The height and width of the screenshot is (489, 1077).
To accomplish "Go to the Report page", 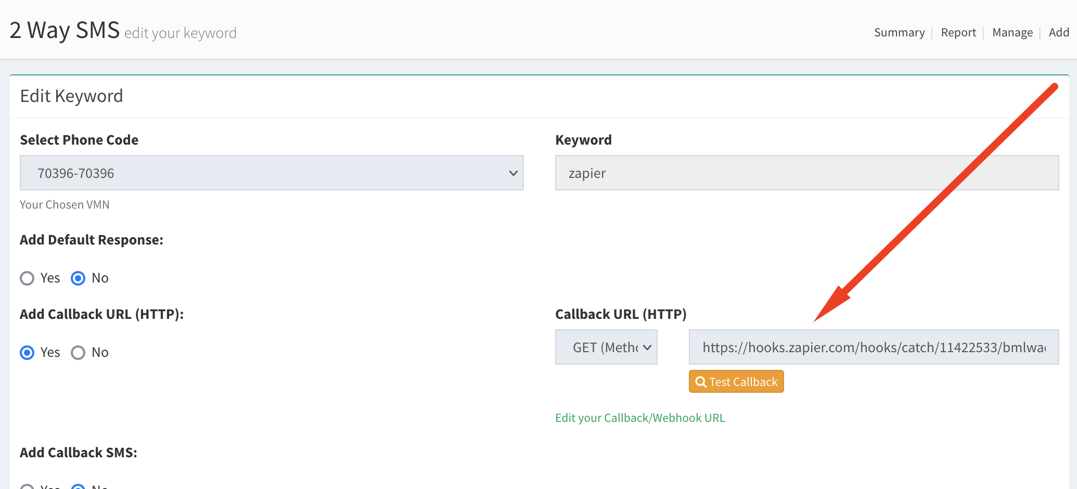I will click(x=958, y=32).
